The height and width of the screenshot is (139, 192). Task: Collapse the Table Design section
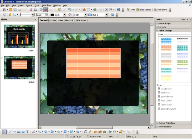point(173,31)
